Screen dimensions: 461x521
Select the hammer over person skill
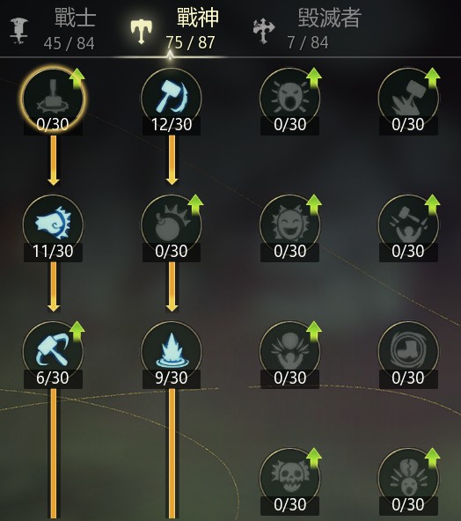click(408, 225)
